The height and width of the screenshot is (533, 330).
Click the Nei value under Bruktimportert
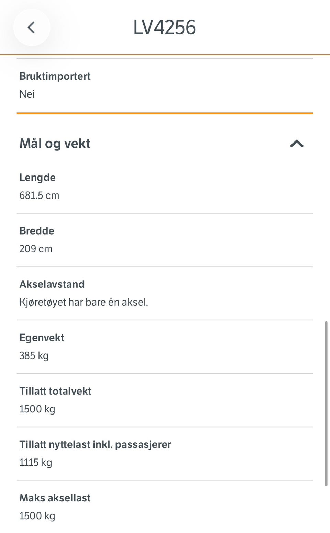coord(27,94)
